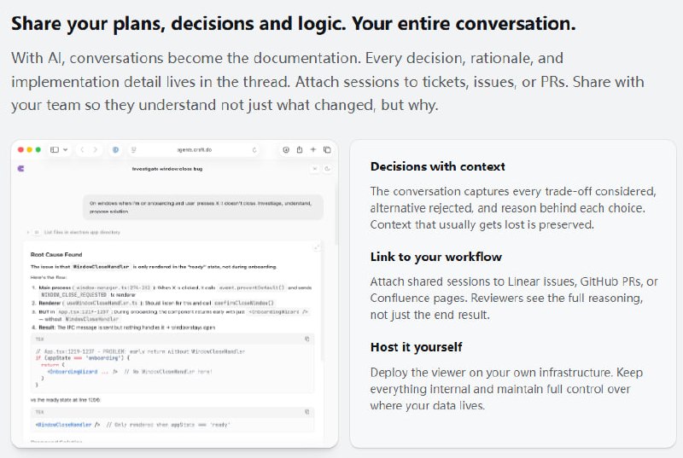This screenshot has height=458, width=683.
Task: Click the browser Share icon
Action: click(300, 149)
